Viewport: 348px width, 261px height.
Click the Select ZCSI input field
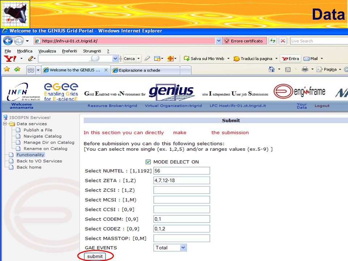pos(182,190)
